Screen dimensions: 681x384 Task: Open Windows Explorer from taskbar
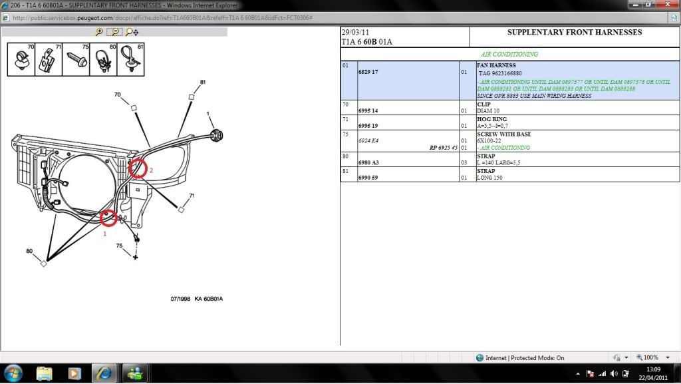pos(45,373)
